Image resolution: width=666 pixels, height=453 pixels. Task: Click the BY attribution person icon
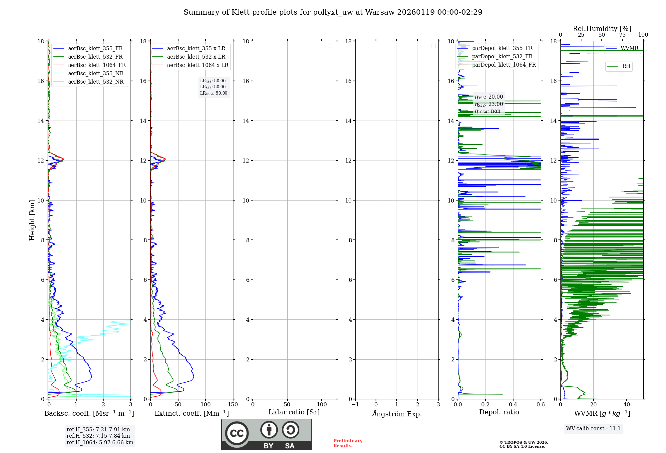coord(269,430)
